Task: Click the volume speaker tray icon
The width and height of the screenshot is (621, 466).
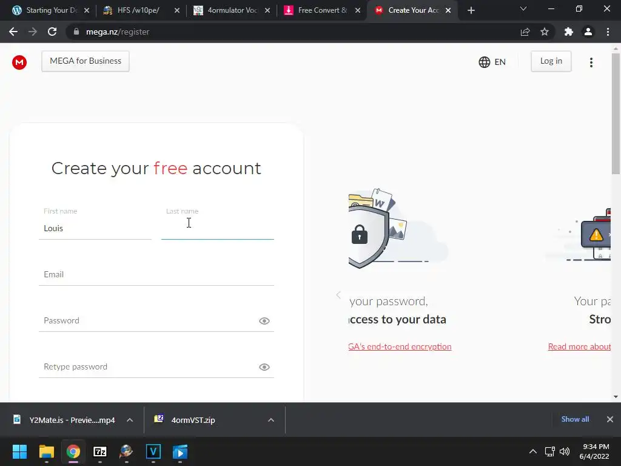Action: pyautogui.click(x=565, y=451)
